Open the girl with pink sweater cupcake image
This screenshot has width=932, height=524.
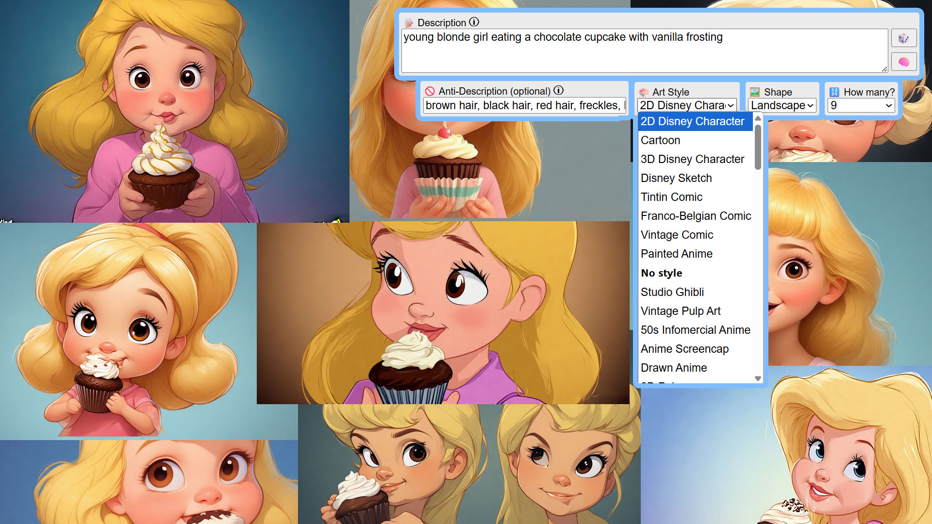point(175,111)
